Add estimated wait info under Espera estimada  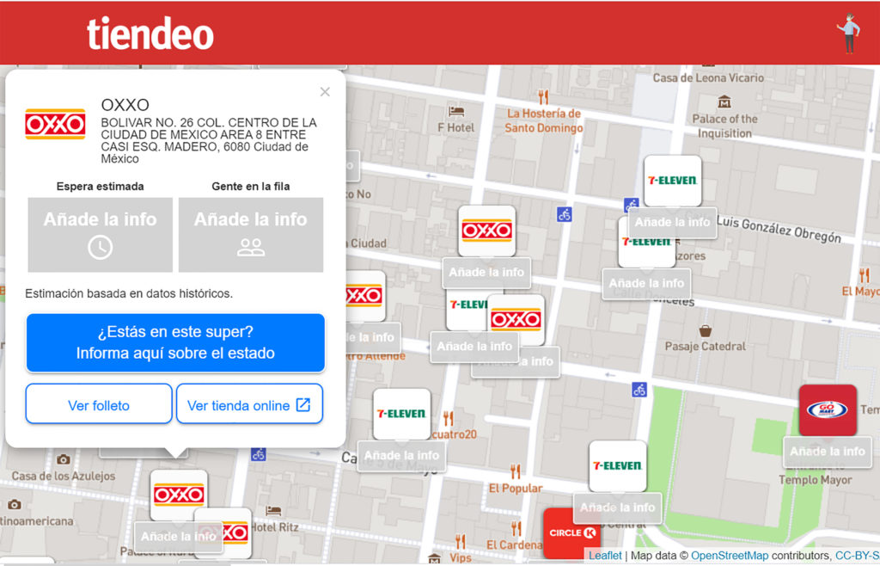click(100, 235)
